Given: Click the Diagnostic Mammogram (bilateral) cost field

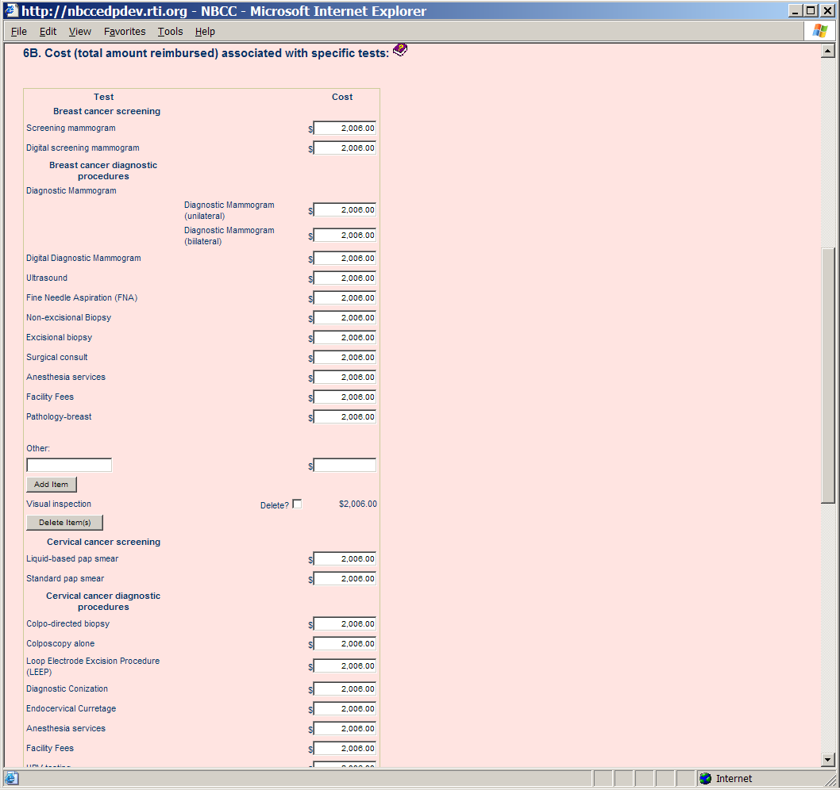Looking at the screenshot, I should click(345, 236).
